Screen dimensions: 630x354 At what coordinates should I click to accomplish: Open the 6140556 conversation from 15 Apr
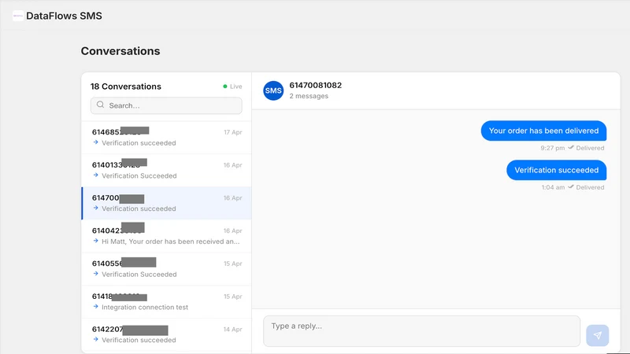point(166,269)
